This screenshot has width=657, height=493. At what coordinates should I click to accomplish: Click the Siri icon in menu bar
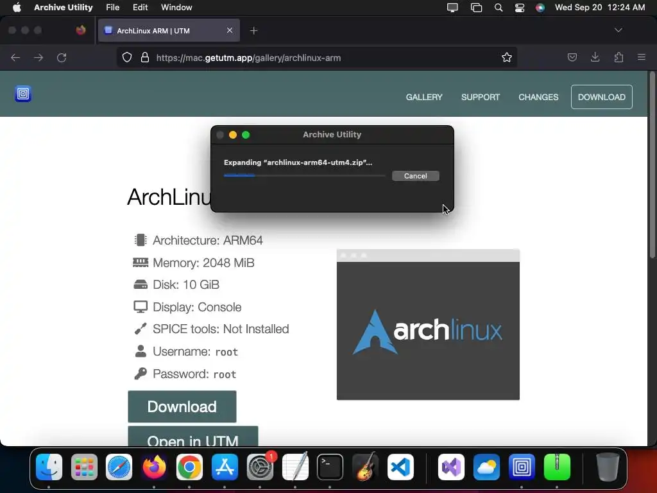click(x=540, y=7)
